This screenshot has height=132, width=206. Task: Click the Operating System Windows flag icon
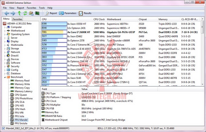click(x=8, y=34)
